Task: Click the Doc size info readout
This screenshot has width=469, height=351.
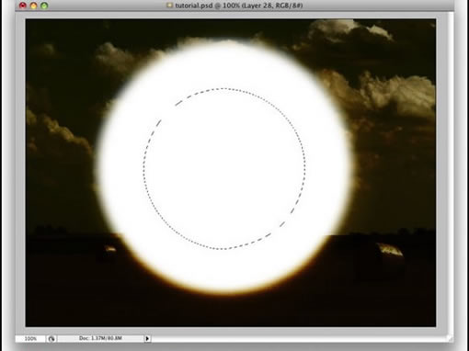Action: click(100, 338)
